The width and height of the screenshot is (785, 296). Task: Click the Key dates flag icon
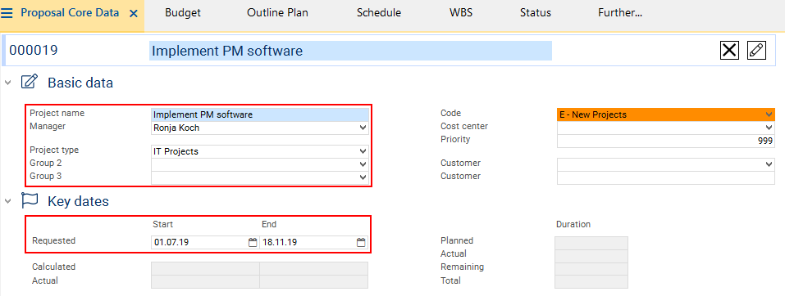(x=30, y=200)
